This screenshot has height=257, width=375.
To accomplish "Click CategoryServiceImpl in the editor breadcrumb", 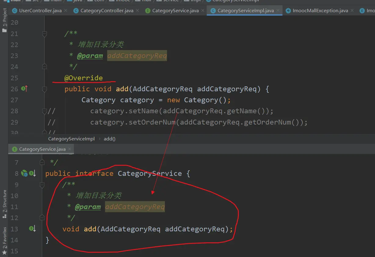I will click(x=71, y=139).
